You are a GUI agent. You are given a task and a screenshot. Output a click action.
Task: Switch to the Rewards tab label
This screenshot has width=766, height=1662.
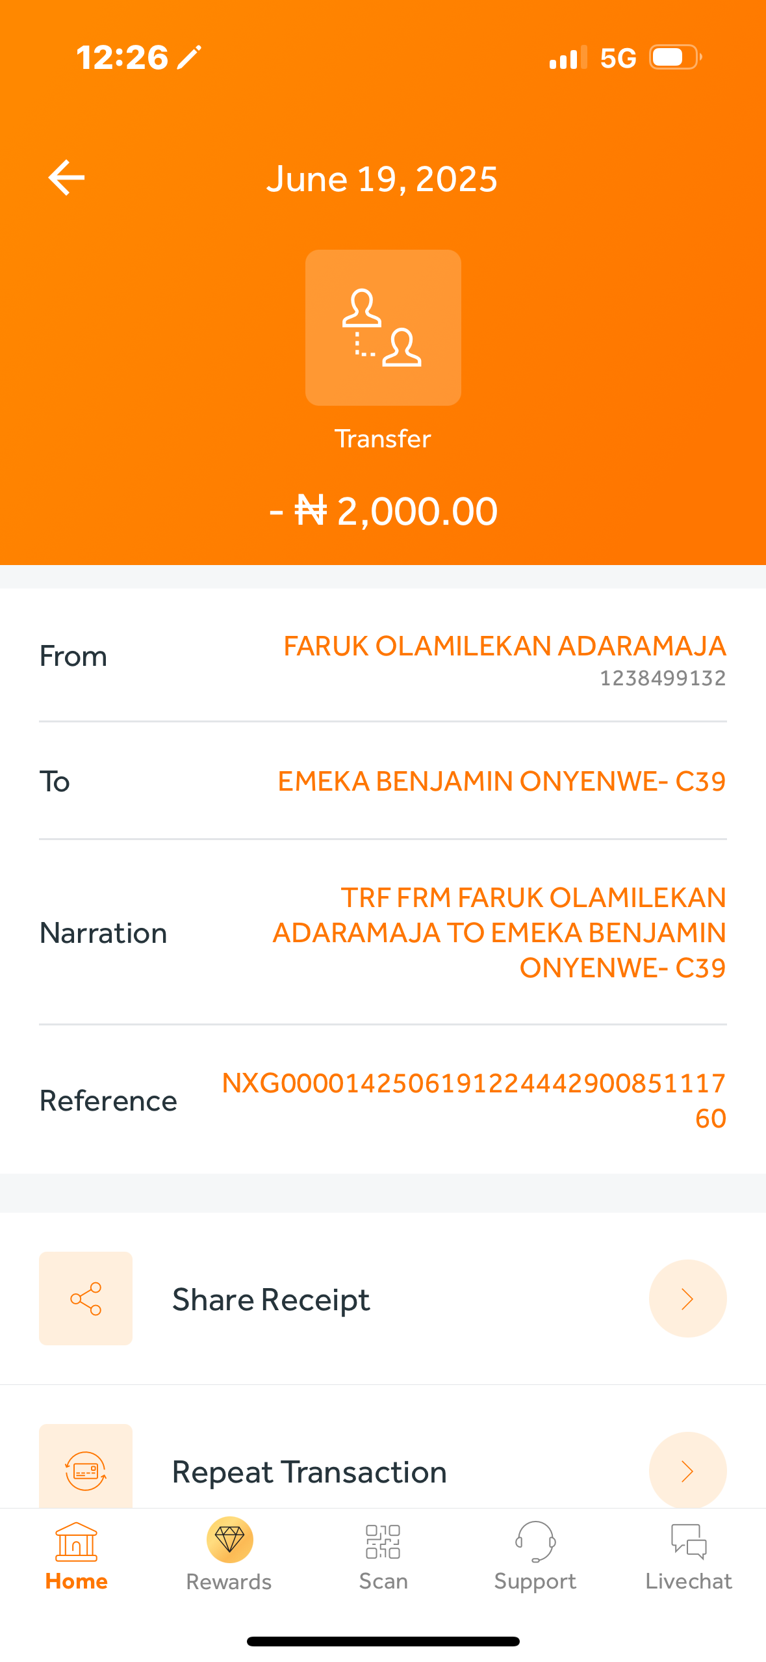(x=229, y=1581)
